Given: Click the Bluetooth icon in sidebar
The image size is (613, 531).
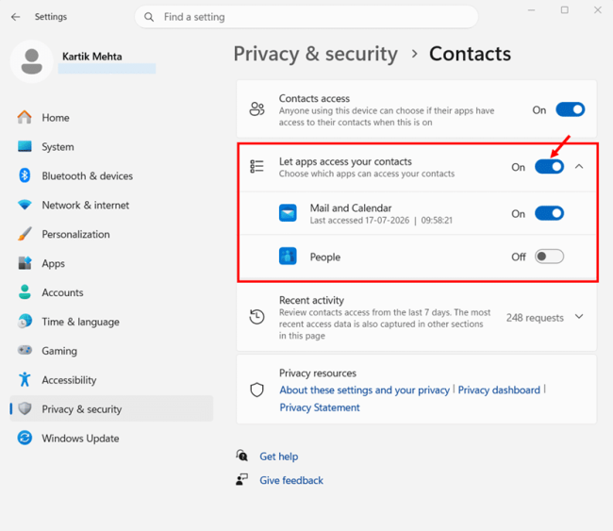Looking at the screenshot, I should [x=25, y=175].
